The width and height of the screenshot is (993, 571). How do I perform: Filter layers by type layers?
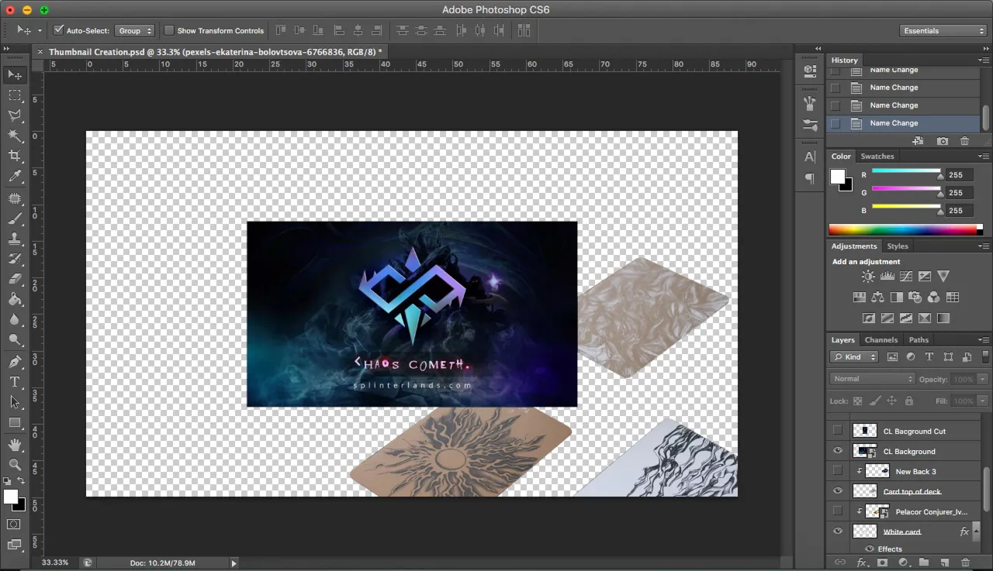point(929,357)
